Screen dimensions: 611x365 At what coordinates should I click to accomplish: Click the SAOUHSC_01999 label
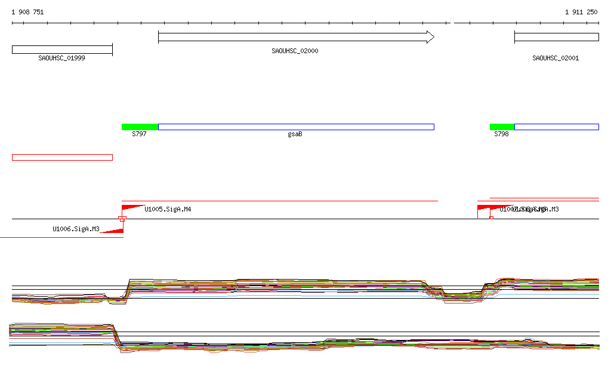coord(61,58)
